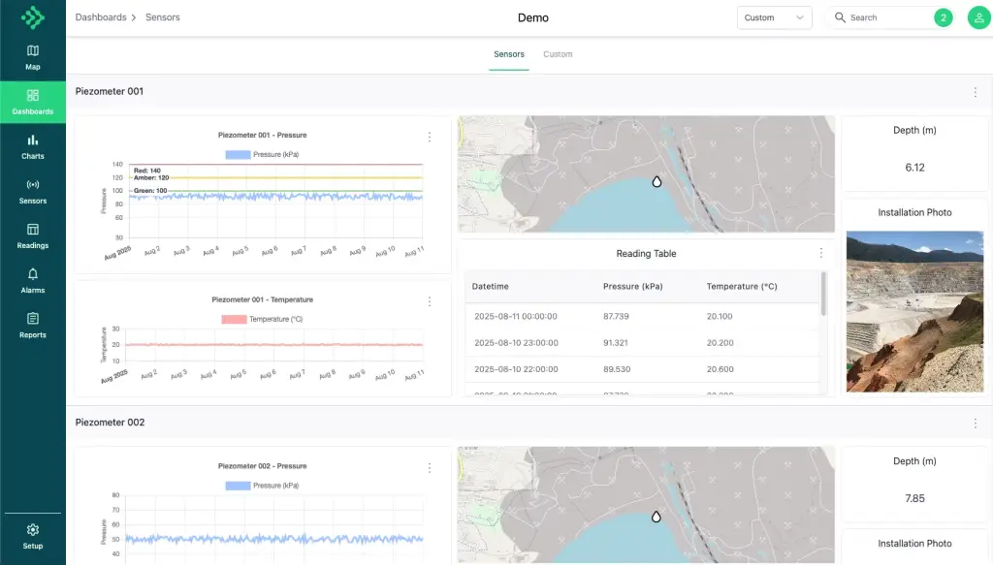The width and height of the screenshot is (993, 565).
Task: Open the Charts section
Action: click(x=33, y=146)
